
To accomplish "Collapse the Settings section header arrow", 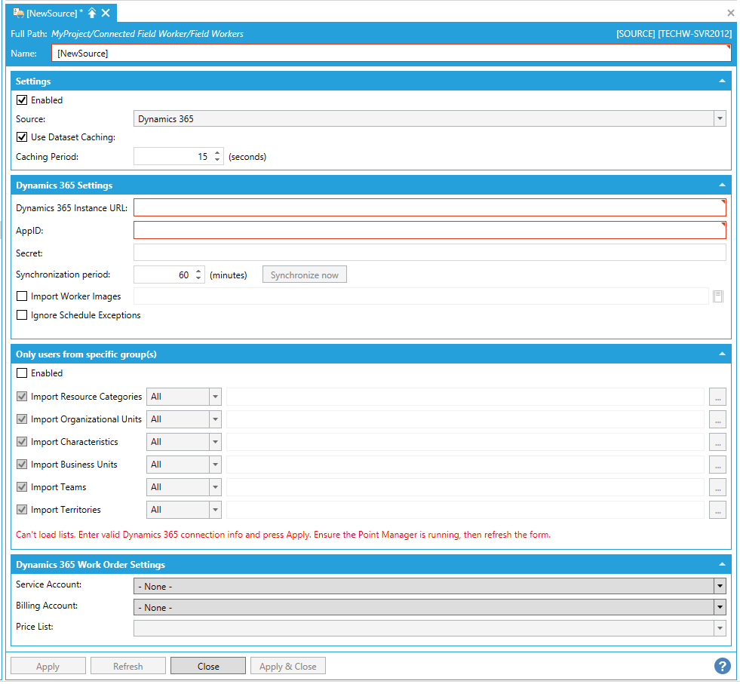I will [x=722, y=81].
